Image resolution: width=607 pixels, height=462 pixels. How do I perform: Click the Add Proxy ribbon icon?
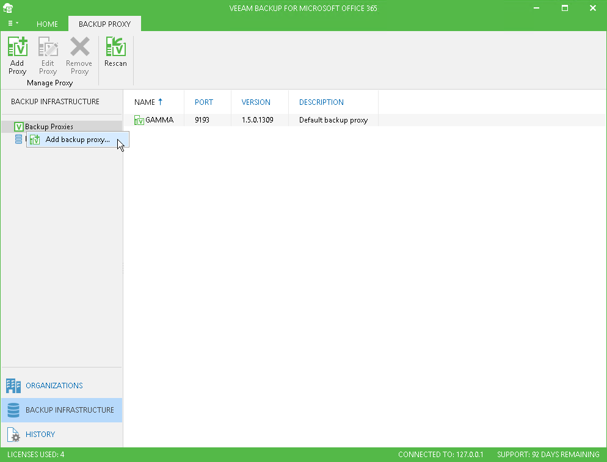[18, 55]
